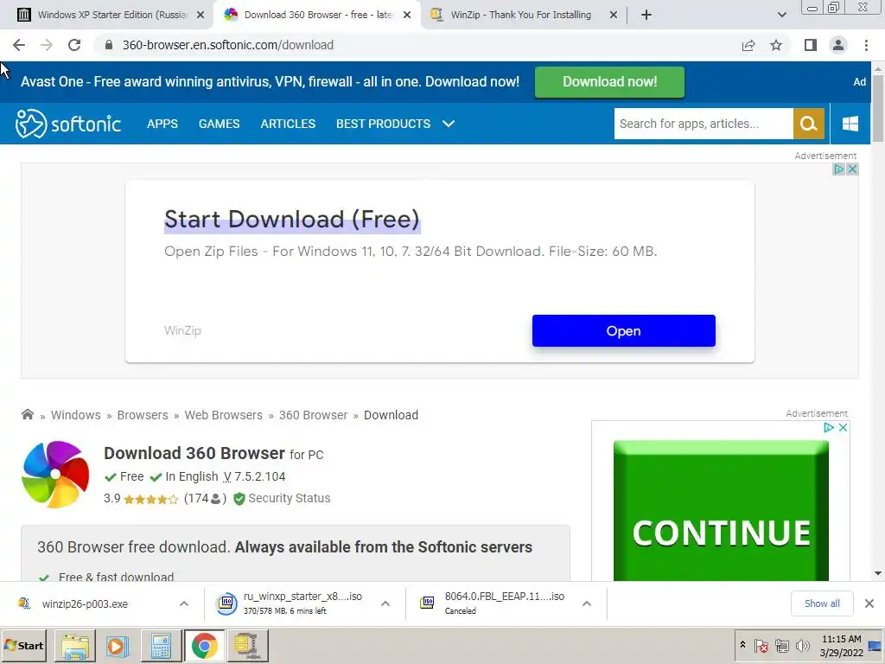
Task: Close the WinZip Thank You tab
Action: point(614,16)
